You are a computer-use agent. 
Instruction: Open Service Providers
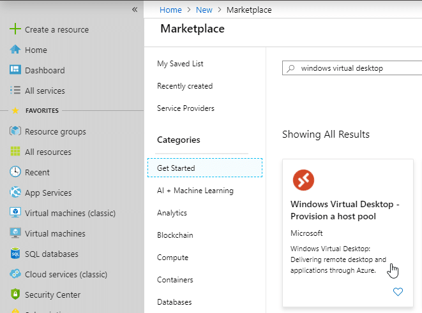click(186, 108)
